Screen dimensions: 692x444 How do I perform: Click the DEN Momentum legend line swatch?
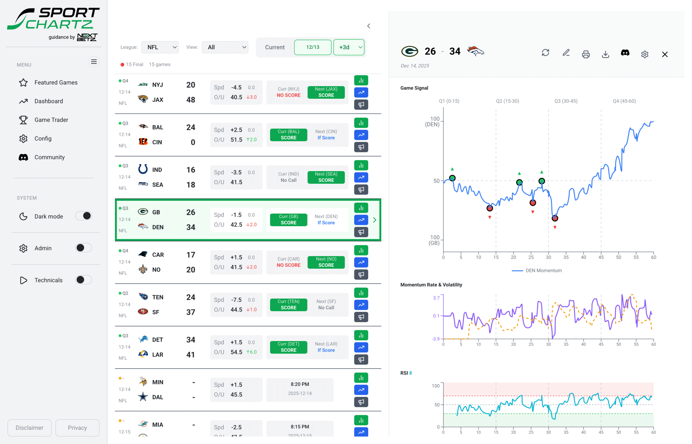point(517,271)
